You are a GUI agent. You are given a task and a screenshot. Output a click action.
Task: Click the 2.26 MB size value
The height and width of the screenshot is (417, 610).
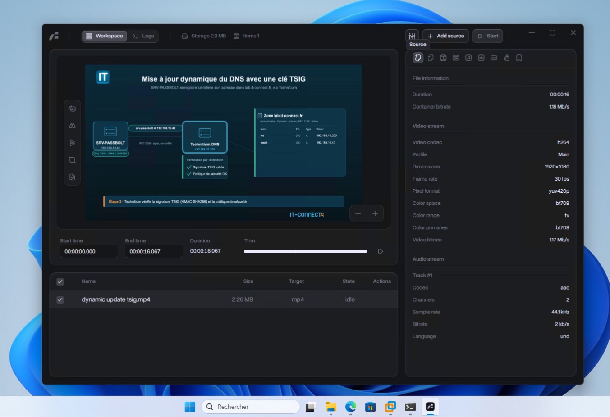tap(243, 299)
